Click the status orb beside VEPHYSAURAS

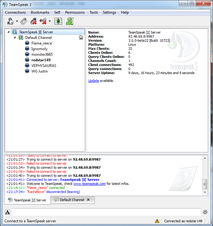(27, 66)
